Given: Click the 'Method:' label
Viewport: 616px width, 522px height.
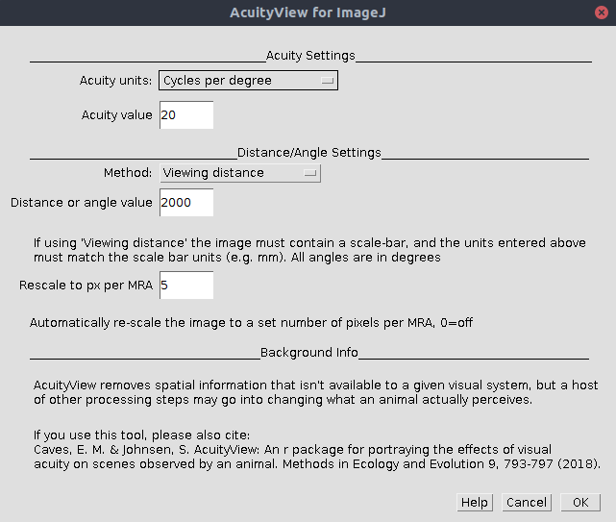Looking at the screenshot, I should click(x=128, y=173).
